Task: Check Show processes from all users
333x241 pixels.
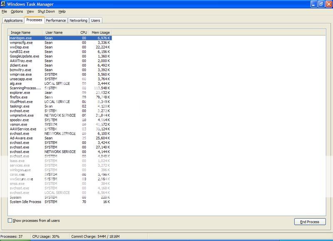Action: [10, 221]
